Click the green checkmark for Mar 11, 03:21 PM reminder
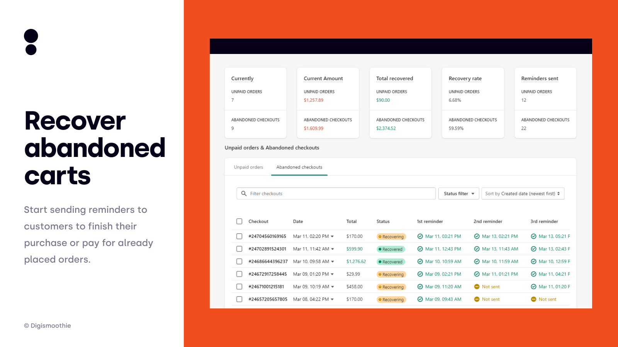 pos(420,236)
